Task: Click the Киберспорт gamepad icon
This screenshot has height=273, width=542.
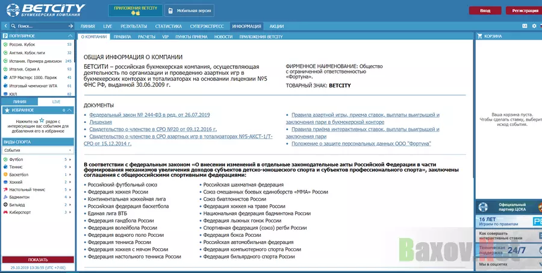Action: pos(5,213)
